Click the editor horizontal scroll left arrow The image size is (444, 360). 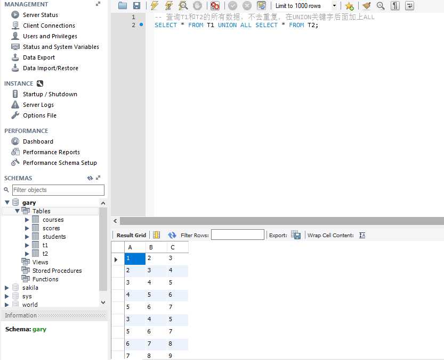[x=115, y=221]
